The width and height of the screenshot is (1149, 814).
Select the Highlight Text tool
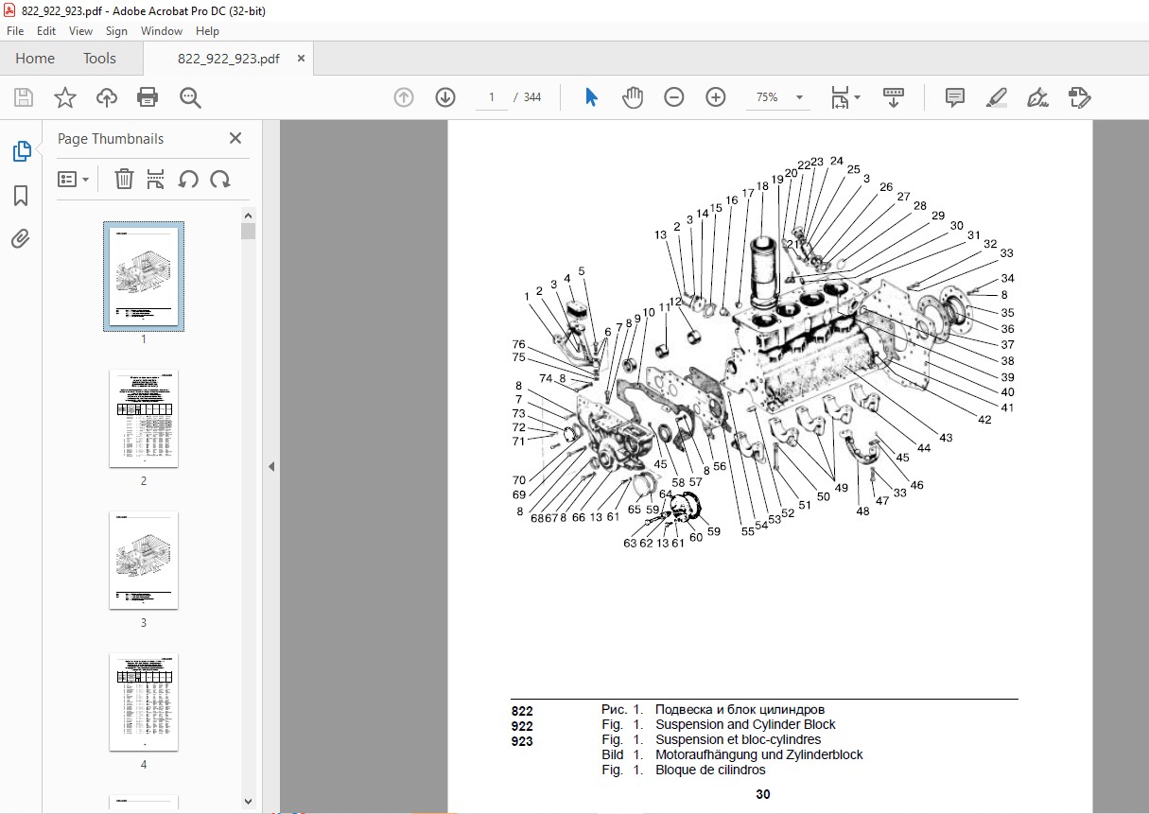tap(996, 97)
